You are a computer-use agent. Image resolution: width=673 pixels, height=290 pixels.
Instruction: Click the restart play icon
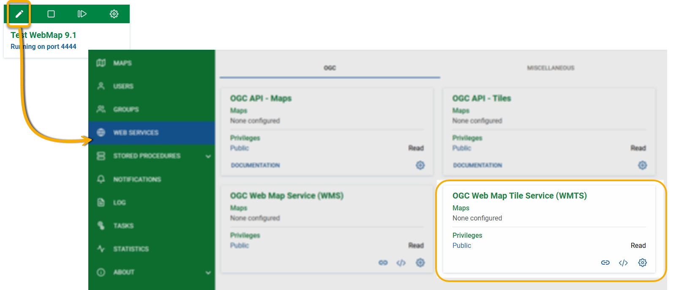click(82, 14)
